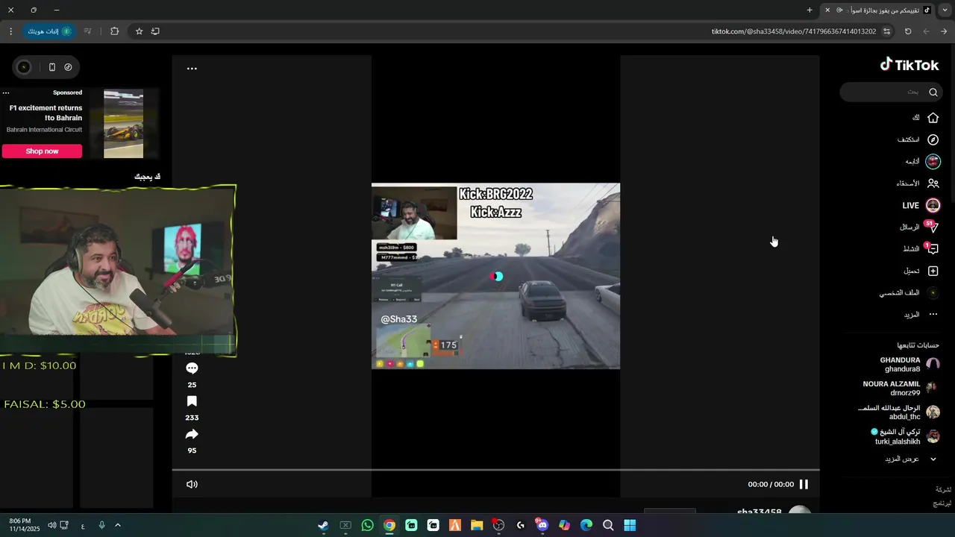
Task: Open File Explorer from the taskbar
Action: 477,525
